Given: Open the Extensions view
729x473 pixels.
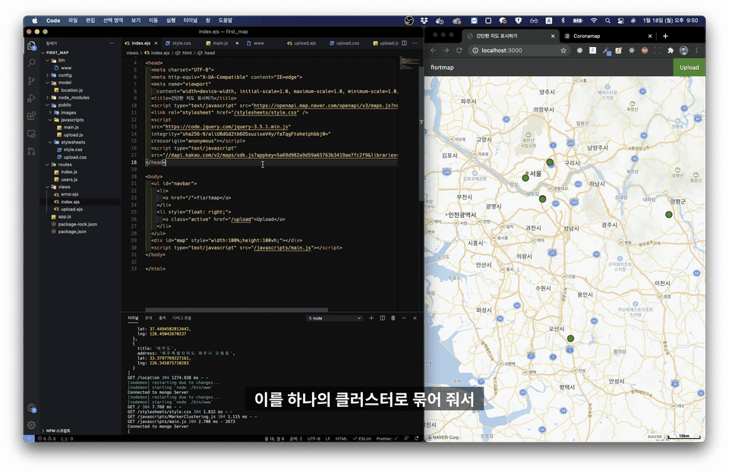Looking at the screenshot, I should point(32,115).
